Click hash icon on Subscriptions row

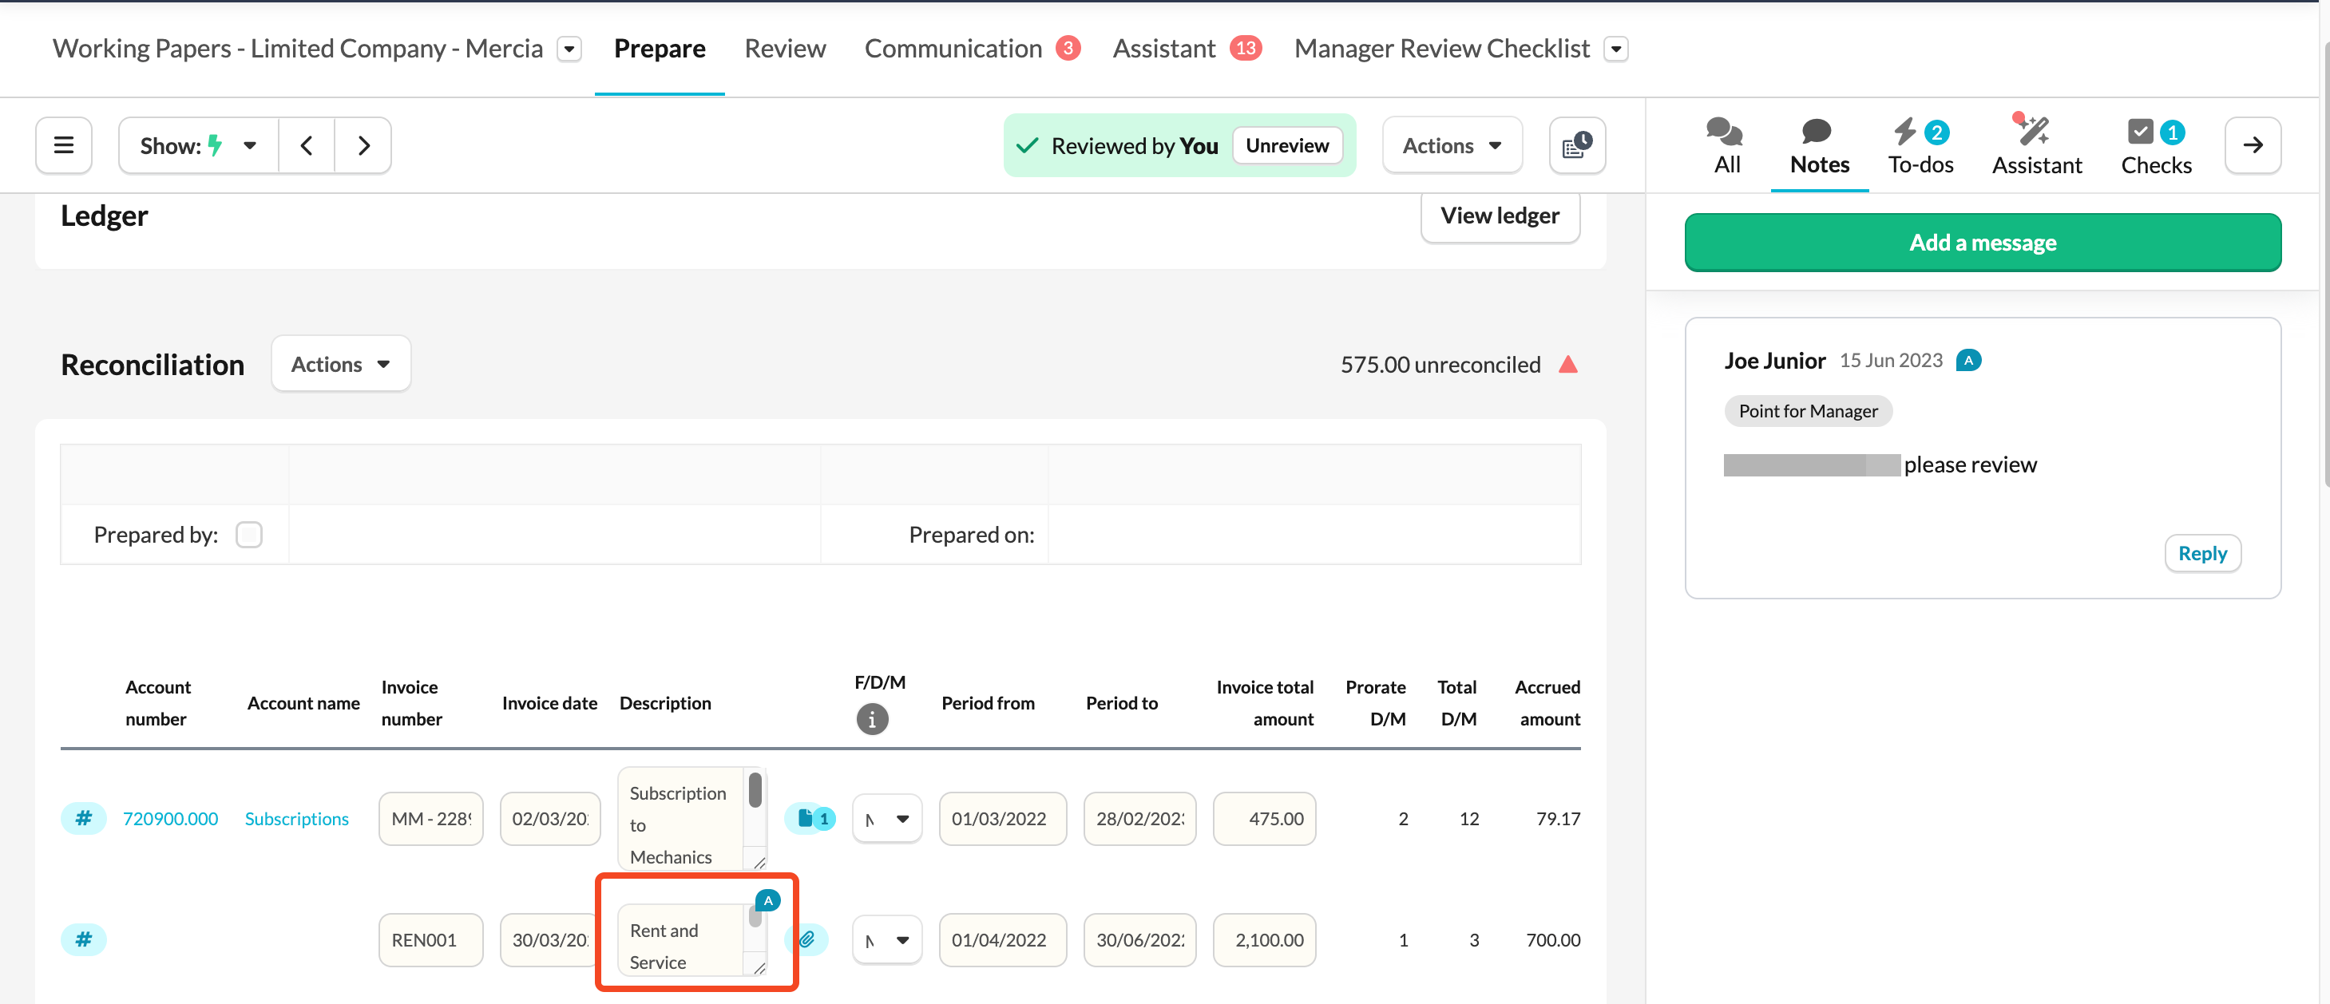tap(83, 818)
